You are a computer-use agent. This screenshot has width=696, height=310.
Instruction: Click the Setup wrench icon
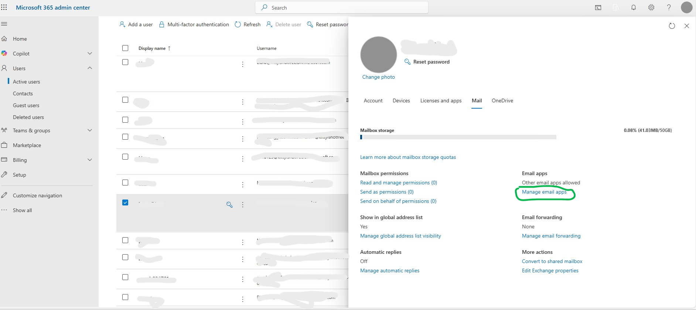(x=4, y=174)
